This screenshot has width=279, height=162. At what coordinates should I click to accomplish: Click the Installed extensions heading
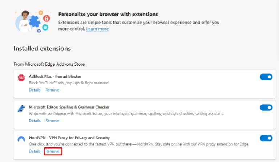42,49
